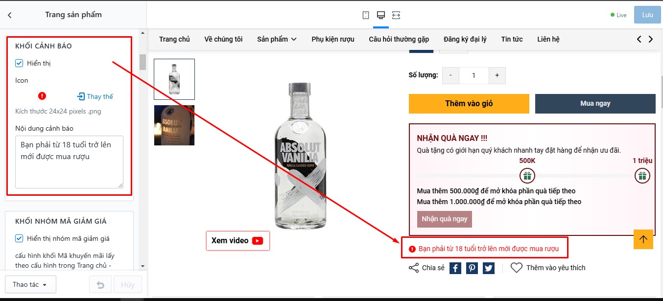Open the Thao tác dropdown
The image size is (663, 301).
(30, 284)
